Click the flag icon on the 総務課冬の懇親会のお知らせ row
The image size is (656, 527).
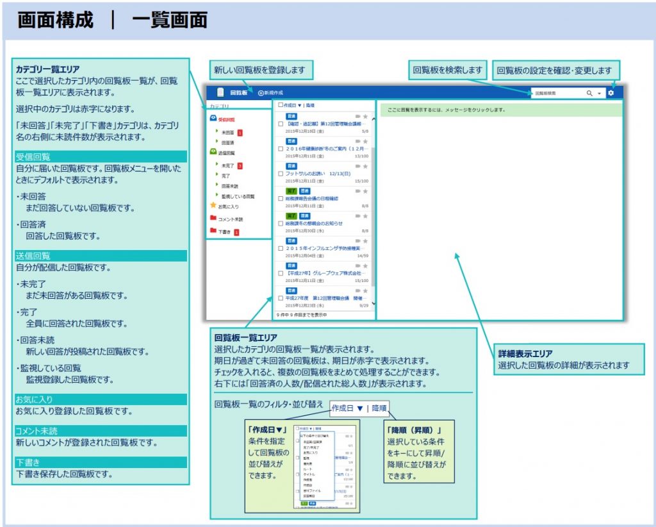[x=357, y=216]
